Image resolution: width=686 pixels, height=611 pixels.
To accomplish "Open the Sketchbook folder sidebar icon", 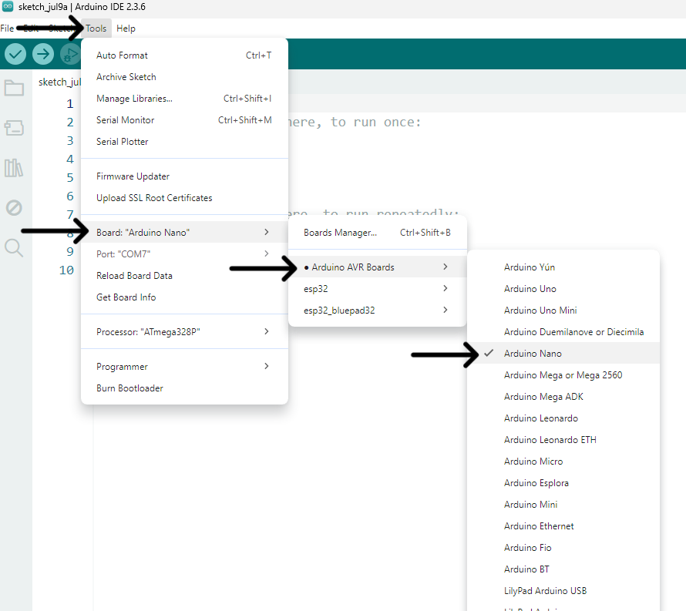I will coord(14,88).
